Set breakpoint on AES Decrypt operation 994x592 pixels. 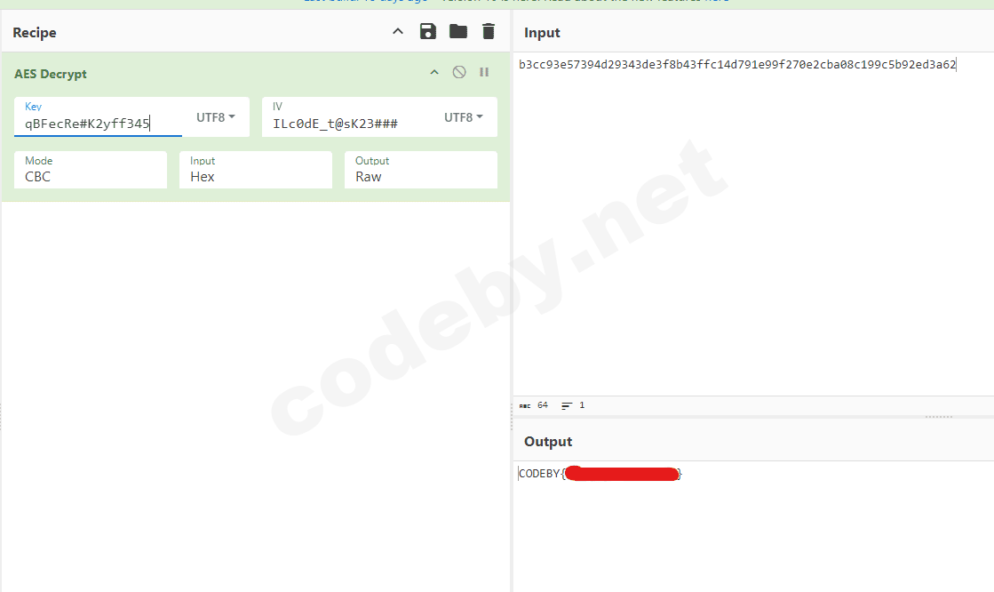click(x=484, y=72)
